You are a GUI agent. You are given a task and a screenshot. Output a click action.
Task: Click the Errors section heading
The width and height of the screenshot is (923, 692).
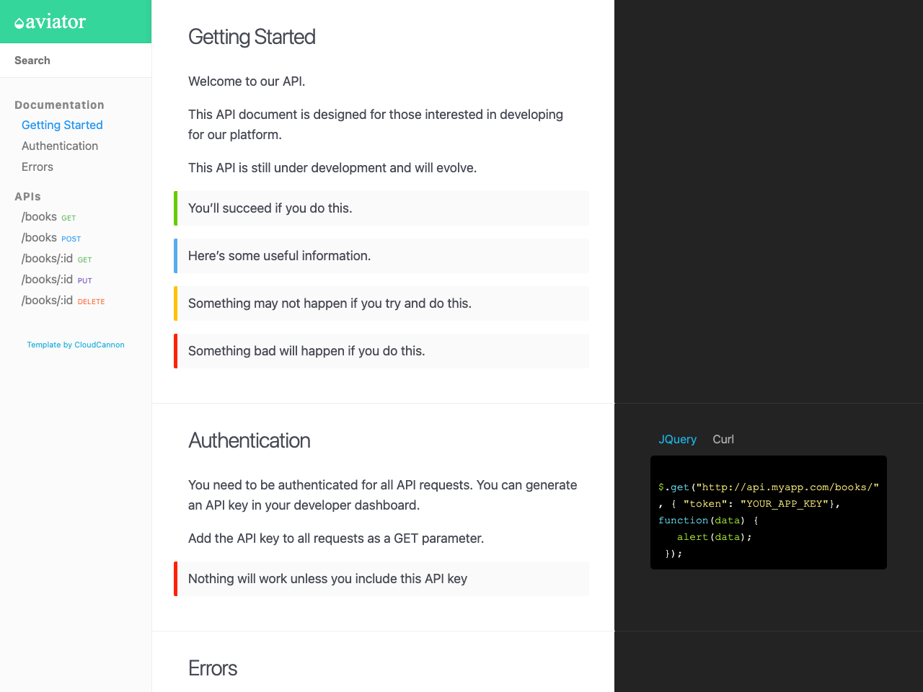[213, 668]
